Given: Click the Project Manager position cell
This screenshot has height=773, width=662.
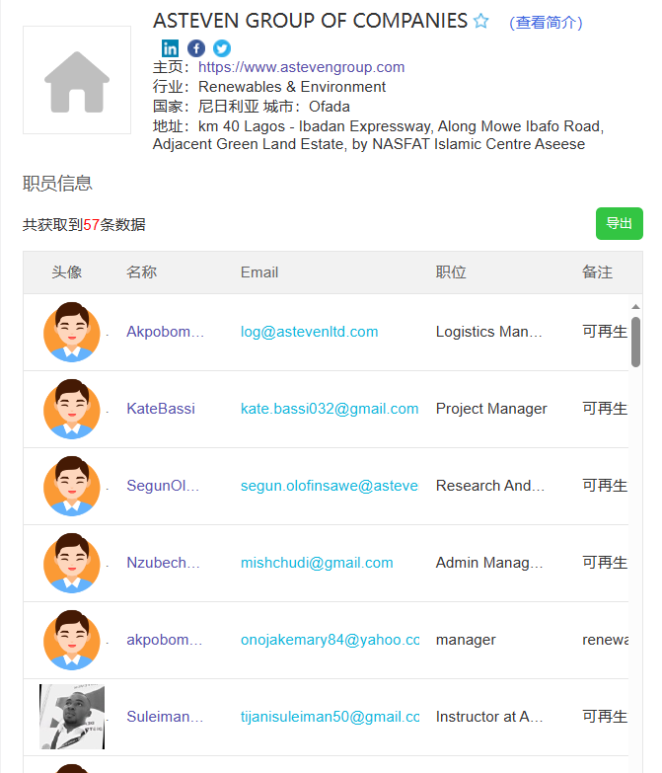Looking at the screenshot, I should 491,409.
